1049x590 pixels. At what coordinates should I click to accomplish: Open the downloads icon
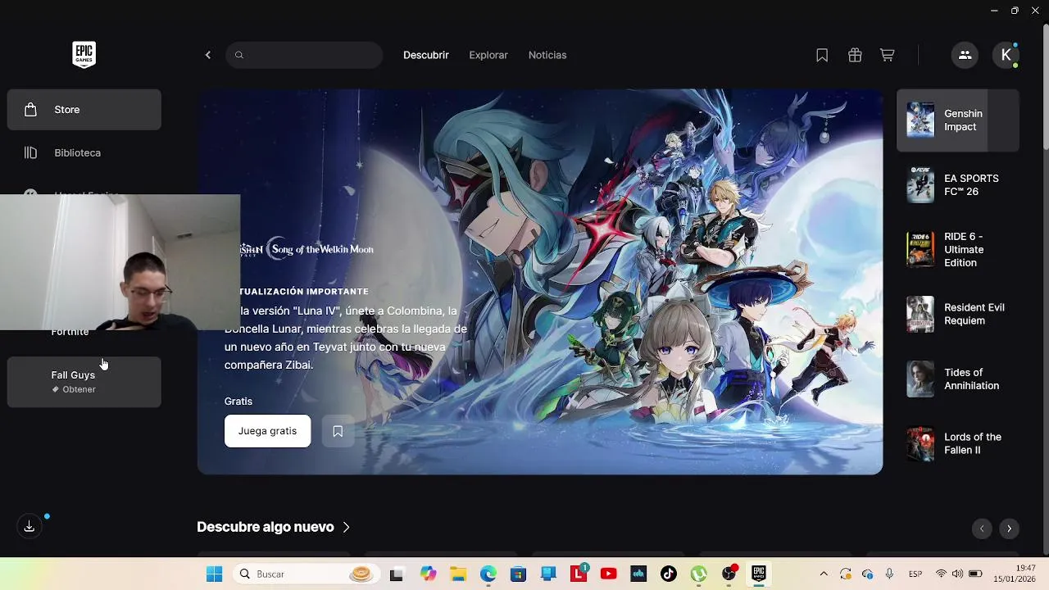[x=30, y=526]
